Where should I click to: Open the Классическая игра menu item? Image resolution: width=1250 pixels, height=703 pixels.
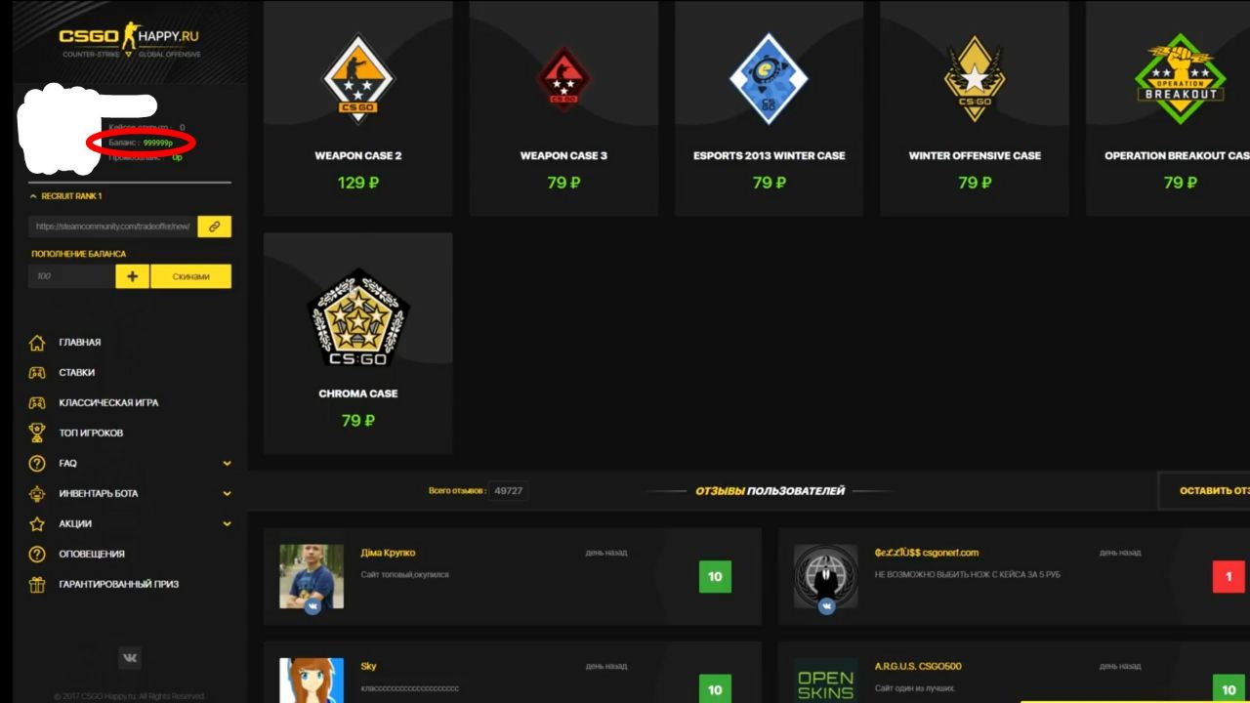click(108, 402)
